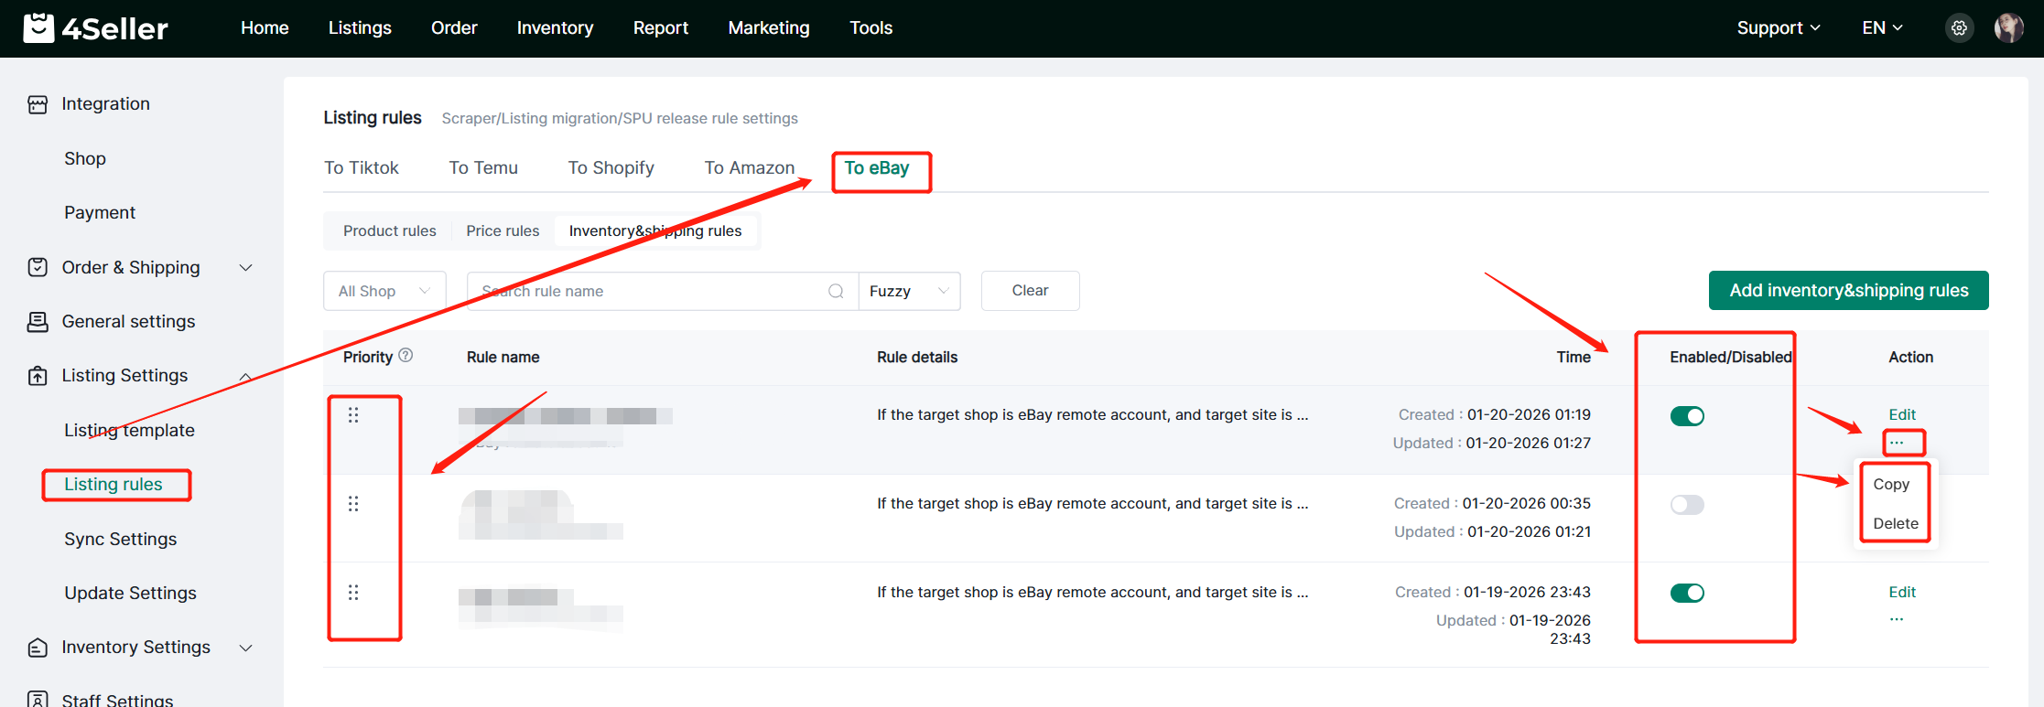
Task: Grab the first rule's drag handle
Action: 353,415
